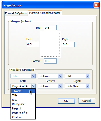The width and height of the screenshot is (101, 121).
Task: Choose Custom... in the open list
Action: 23,117
